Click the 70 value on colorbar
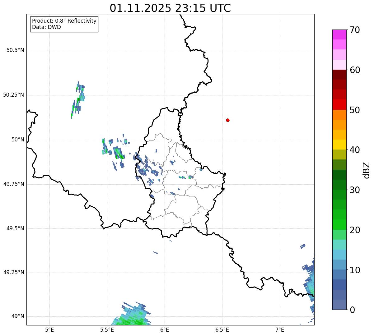The width and height of the screenshot is (374, 336). tap(355, 30)
